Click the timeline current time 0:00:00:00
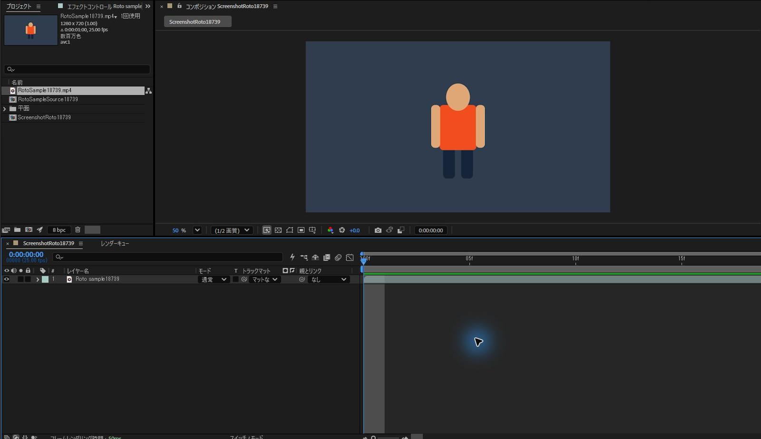The image size is (761, 439). tap(26, 255)
